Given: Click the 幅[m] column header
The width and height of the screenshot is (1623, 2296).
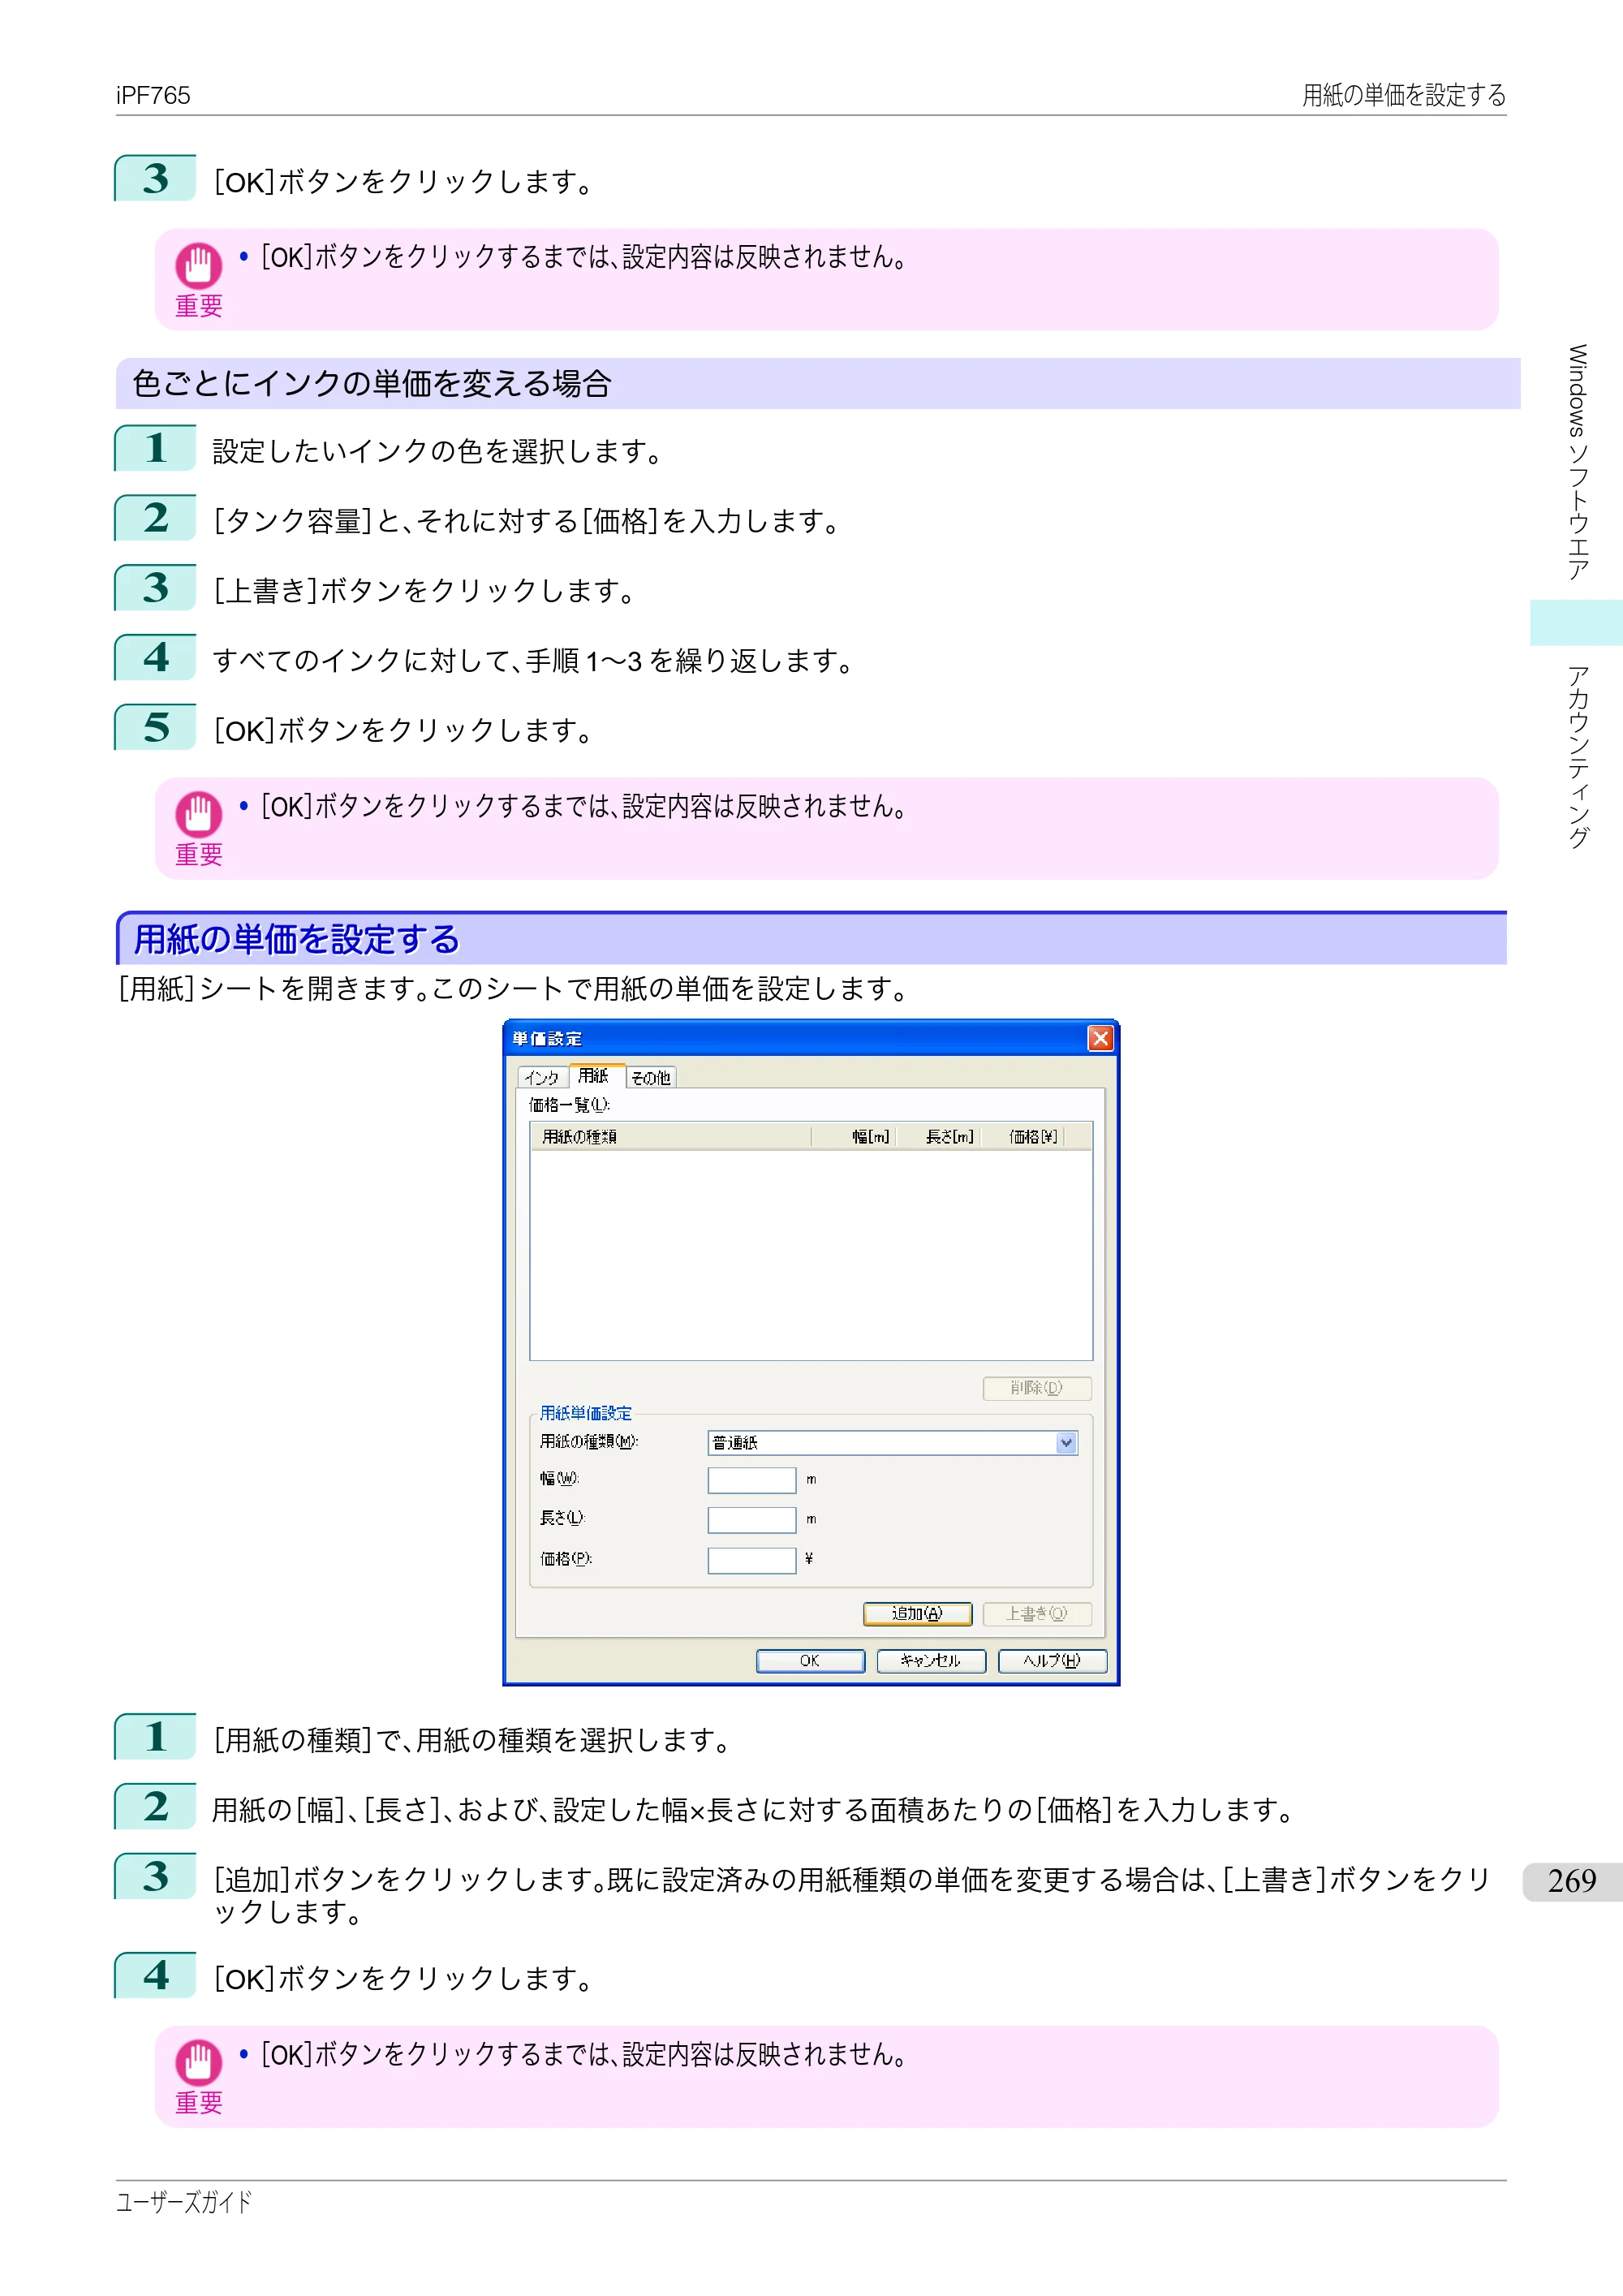Looking at the screenshot, I should 854,1136.
